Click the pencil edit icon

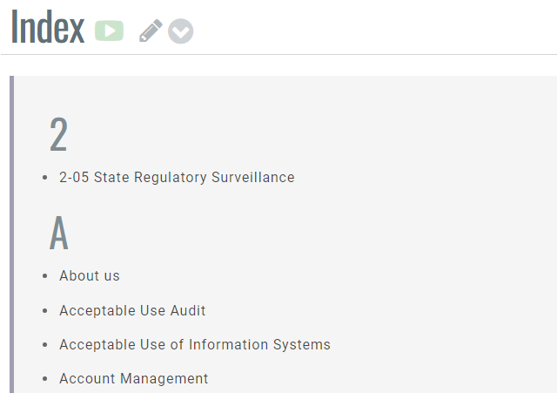150,31
